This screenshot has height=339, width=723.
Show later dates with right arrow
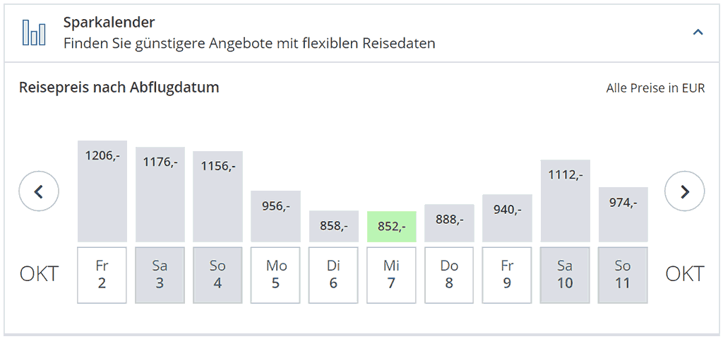tap(684, 191)
